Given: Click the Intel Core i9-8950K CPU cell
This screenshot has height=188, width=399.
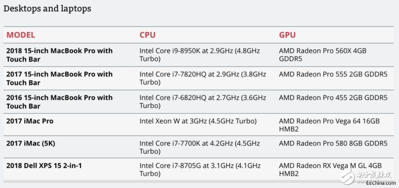Looking at the screenshot, I should 199,55.
